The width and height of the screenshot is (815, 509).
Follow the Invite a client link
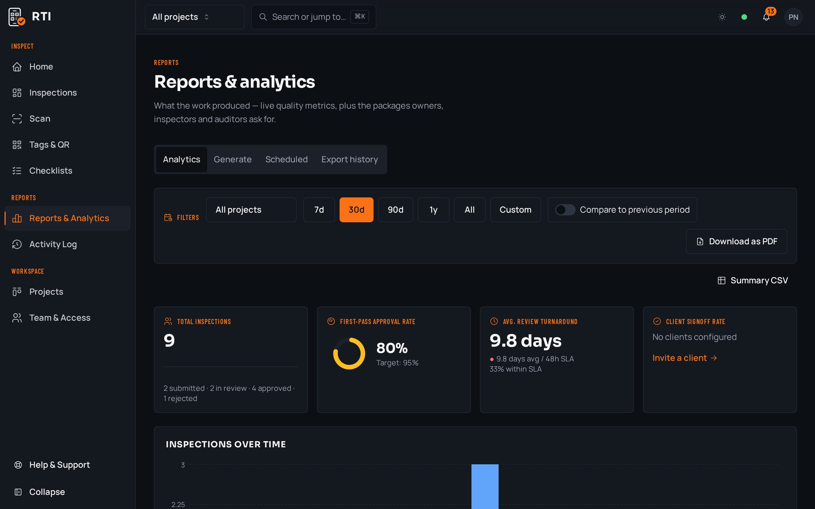click(685, 358)
